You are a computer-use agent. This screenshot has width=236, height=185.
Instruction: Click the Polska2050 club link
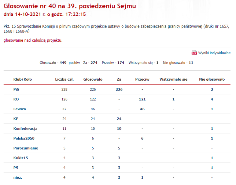tap(23, 138)
